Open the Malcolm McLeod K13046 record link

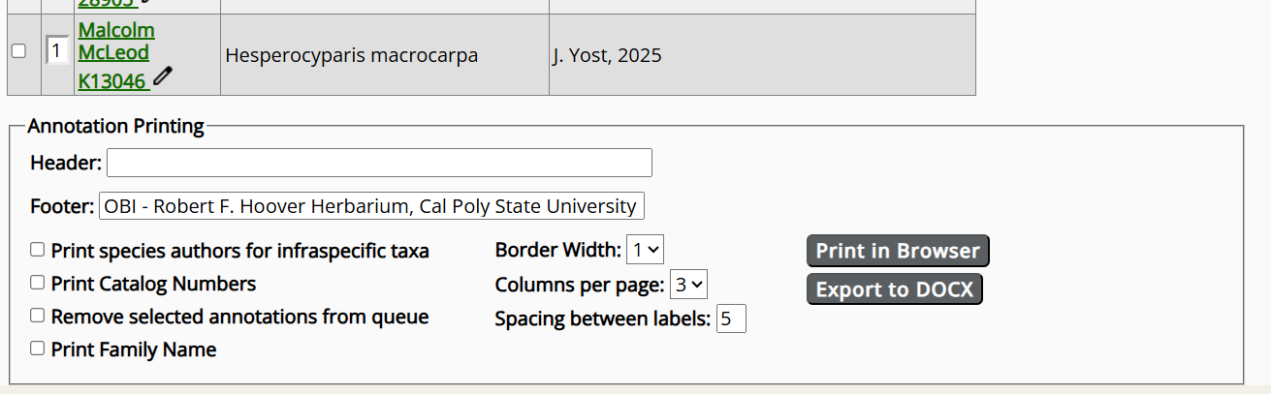113,54
